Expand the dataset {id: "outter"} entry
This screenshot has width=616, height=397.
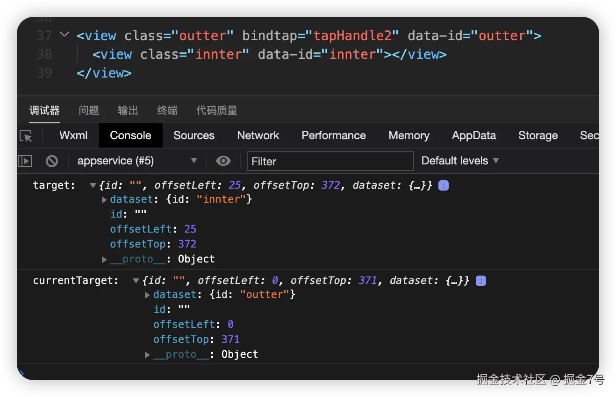pyautogui.click(x=147, y=295)
